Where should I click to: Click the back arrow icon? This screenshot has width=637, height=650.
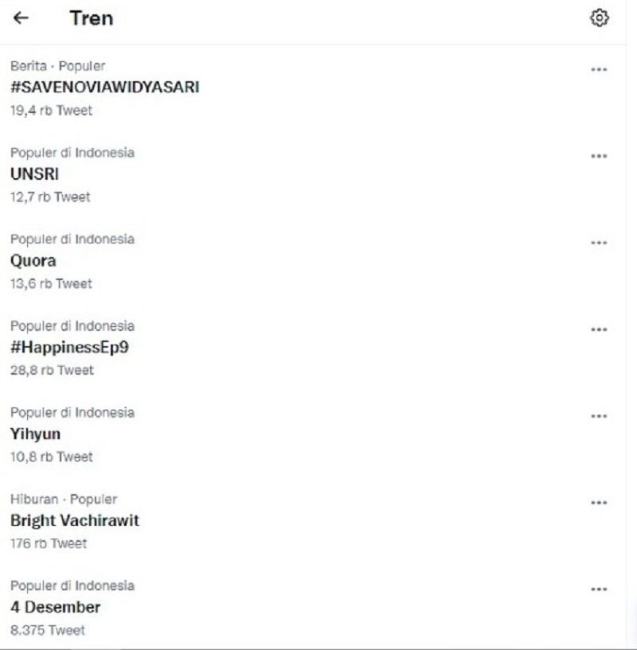click(22, 18)
